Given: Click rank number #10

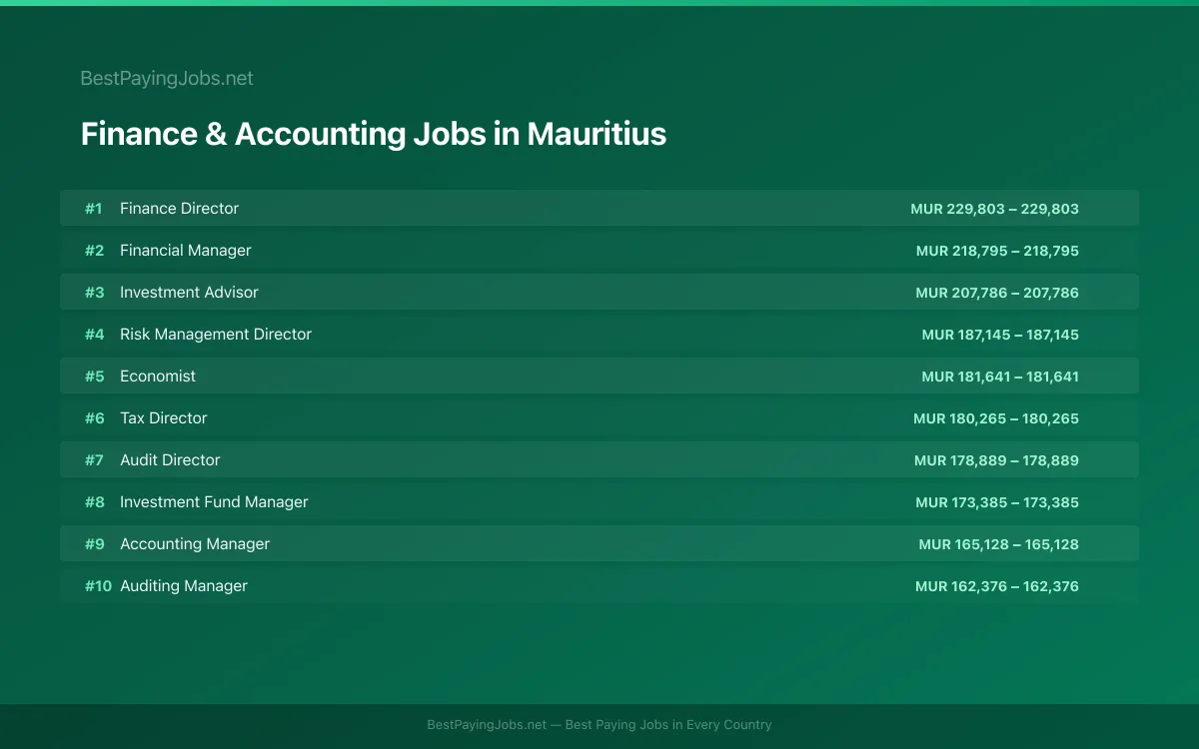Looking at the screenshot, I should click(x=98, y=586).
